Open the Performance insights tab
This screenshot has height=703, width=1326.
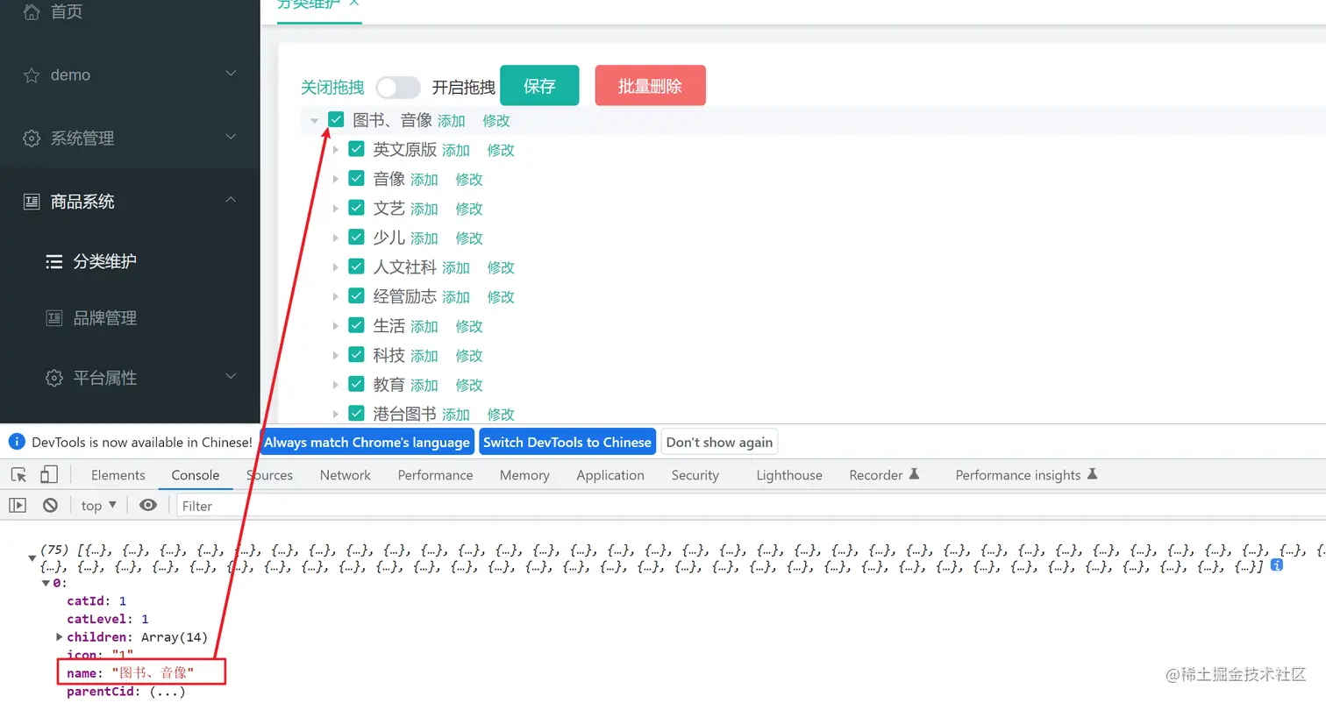click(1026, 475)
